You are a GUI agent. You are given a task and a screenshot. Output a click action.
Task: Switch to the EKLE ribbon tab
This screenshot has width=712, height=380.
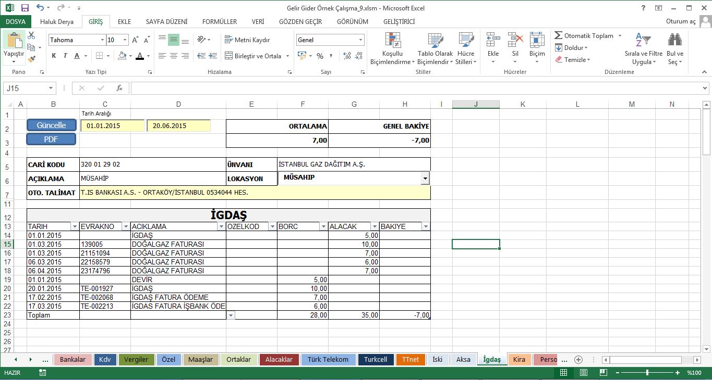(x=124, y=22)
